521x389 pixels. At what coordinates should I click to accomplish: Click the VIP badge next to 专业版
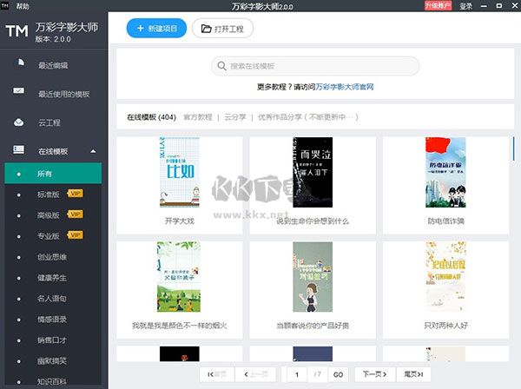tap(75, 234)
